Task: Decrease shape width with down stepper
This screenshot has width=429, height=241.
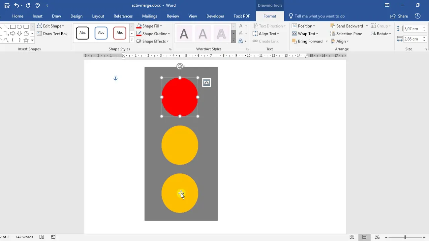Action: [x=424, y=41]
